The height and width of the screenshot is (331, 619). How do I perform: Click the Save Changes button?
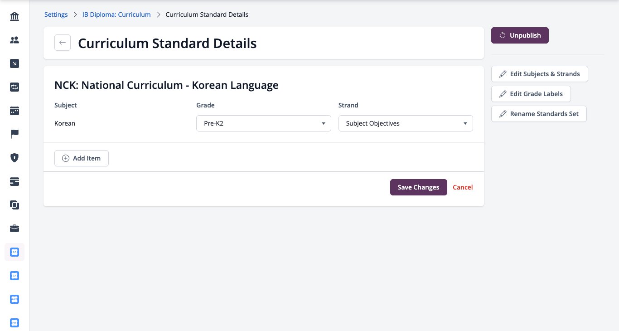coord(419,187)
